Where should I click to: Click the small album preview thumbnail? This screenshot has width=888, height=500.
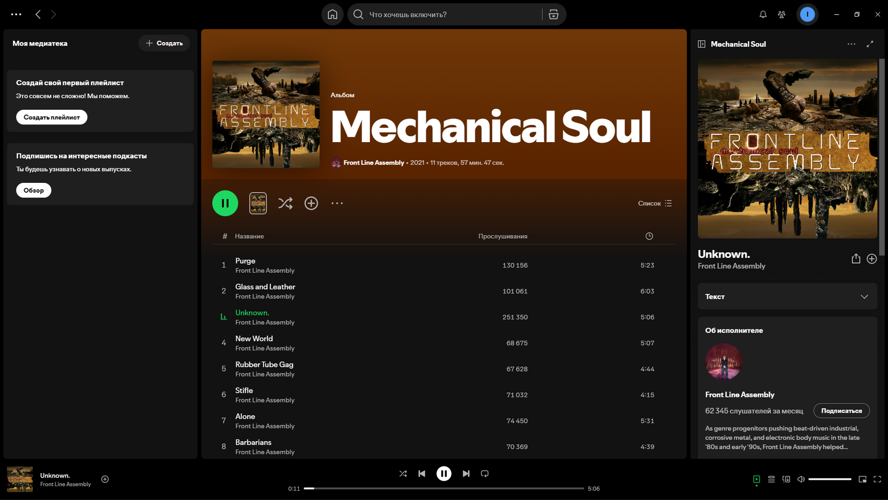click(258, 203)
